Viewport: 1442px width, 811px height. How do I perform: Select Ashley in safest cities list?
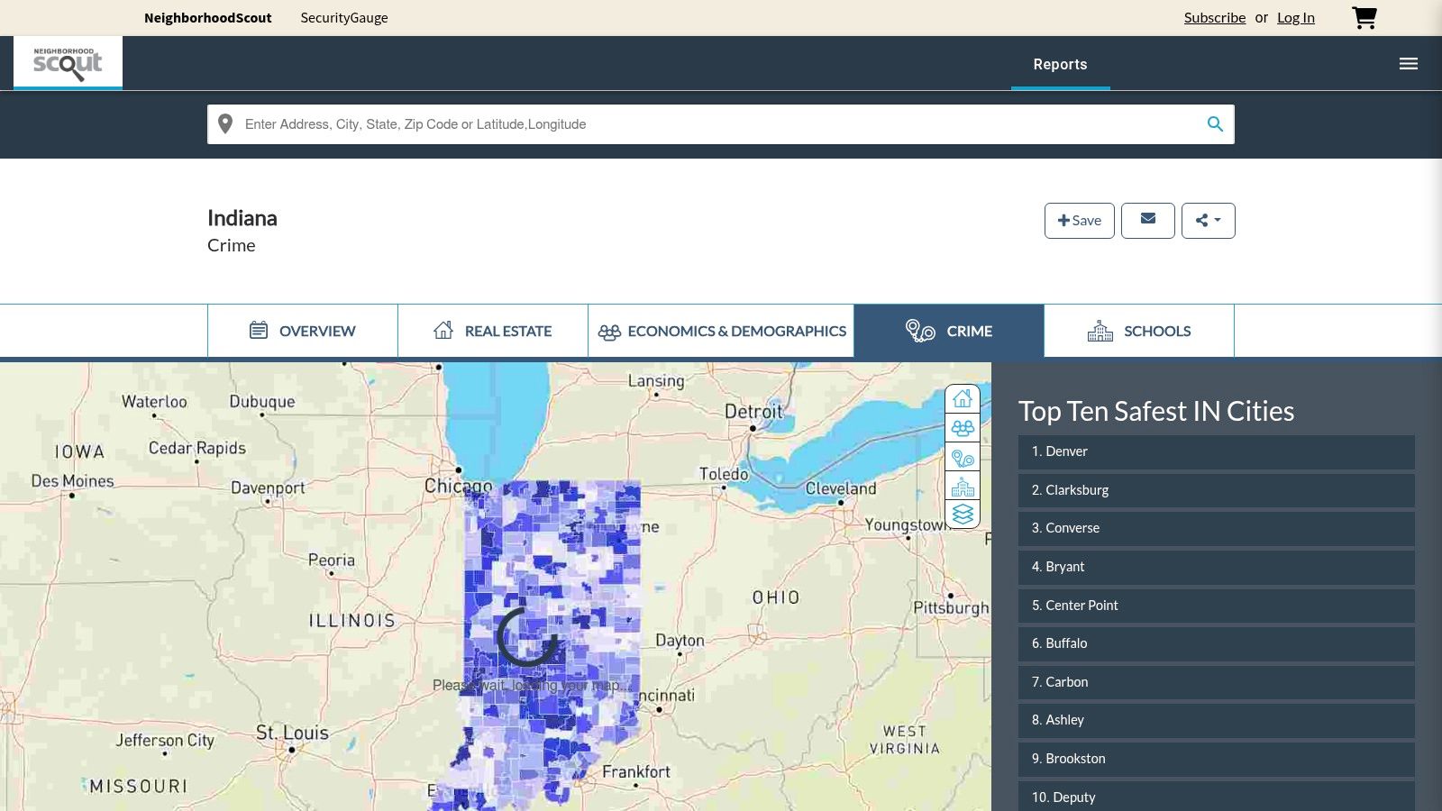1217,720
